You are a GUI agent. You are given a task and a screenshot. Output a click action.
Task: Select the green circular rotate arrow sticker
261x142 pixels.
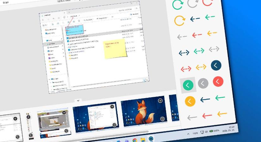pos(177,4)
